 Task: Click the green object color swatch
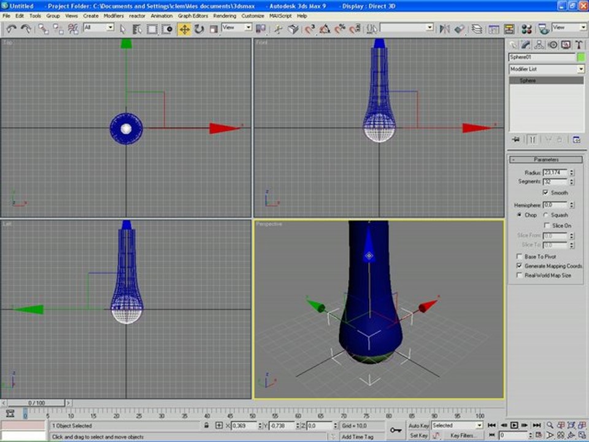581,57
